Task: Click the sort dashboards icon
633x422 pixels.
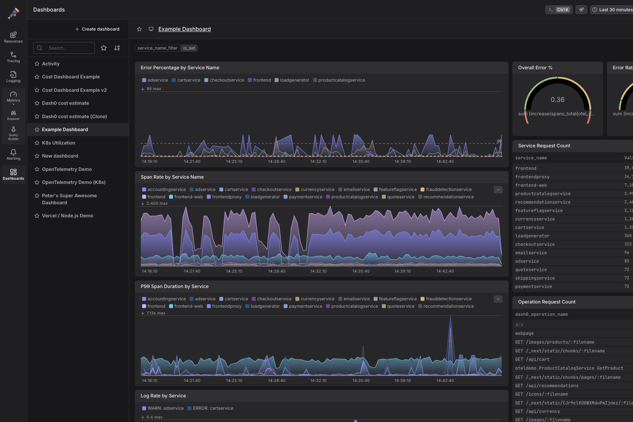Action: pos(117,48)
